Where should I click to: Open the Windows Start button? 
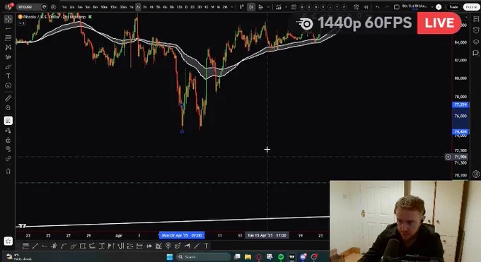tap(170, 257)
